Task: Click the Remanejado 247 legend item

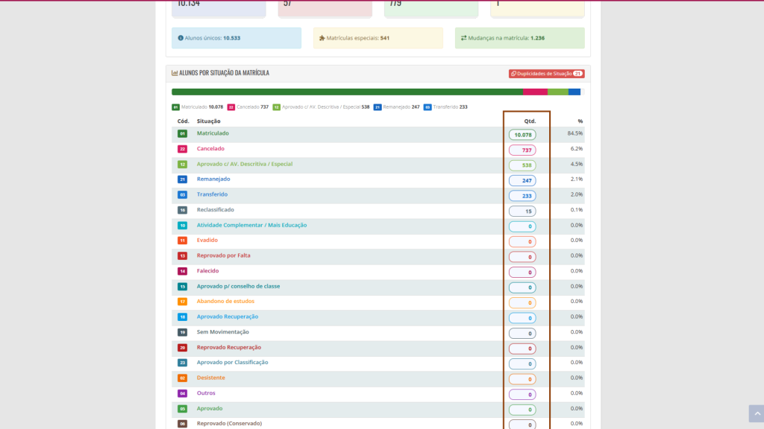Action: [x=396, y=107]
